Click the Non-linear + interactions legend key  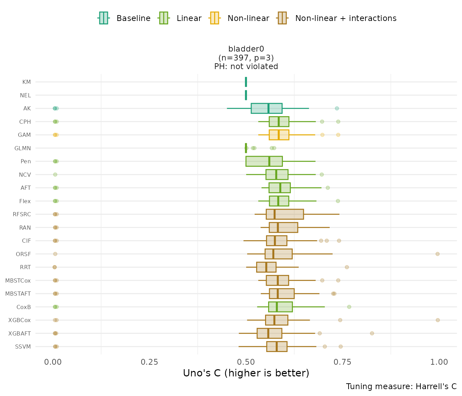pos(282,18)
